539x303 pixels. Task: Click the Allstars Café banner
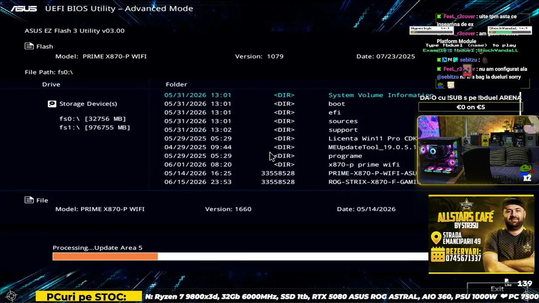pos(481,234)
